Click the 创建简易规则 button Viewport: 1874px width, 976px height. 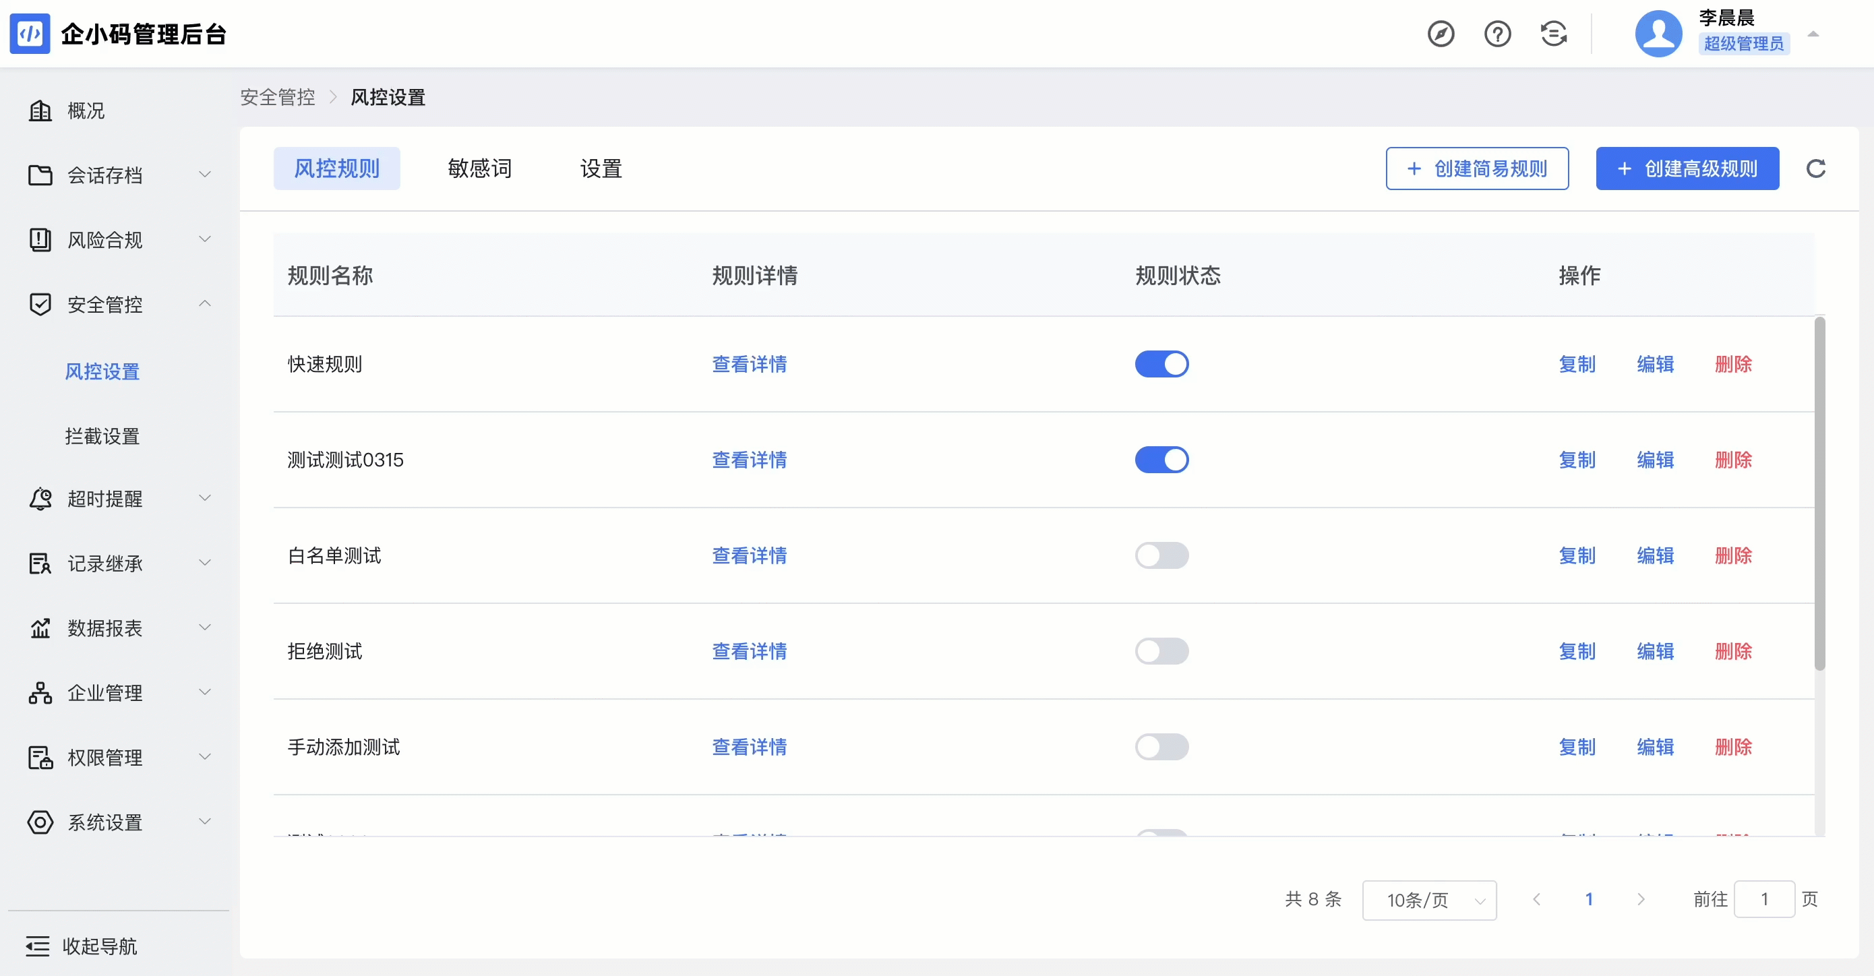(x=1477, y=169)
